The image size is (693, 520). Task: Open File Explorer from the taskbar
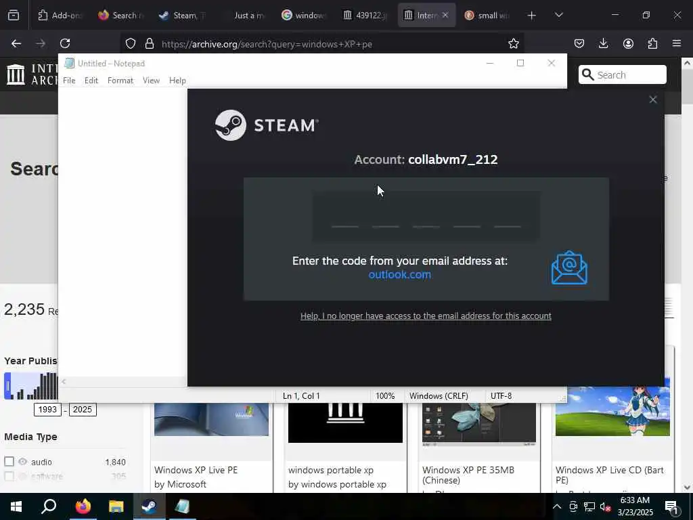click(x=116, y=506)
